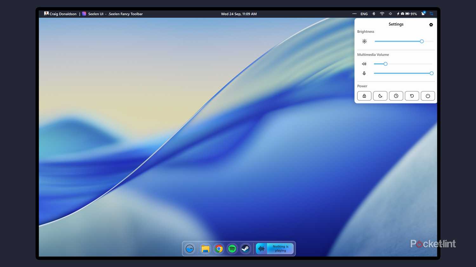Open the ENG language selector
The width and height of the screenshot is (476, 267).
[x=364, y=14]
